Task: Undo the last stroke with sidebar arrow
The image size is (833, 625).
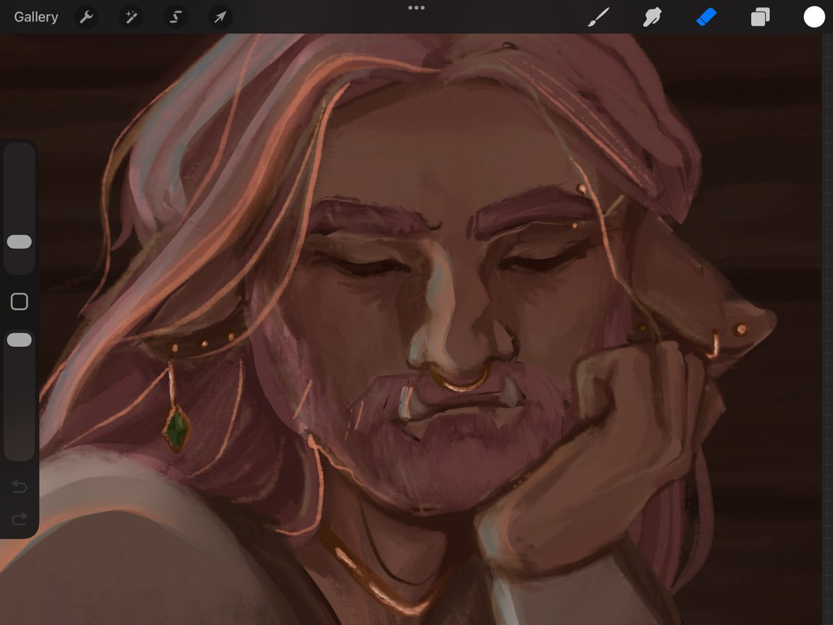Action: [19, 487]
